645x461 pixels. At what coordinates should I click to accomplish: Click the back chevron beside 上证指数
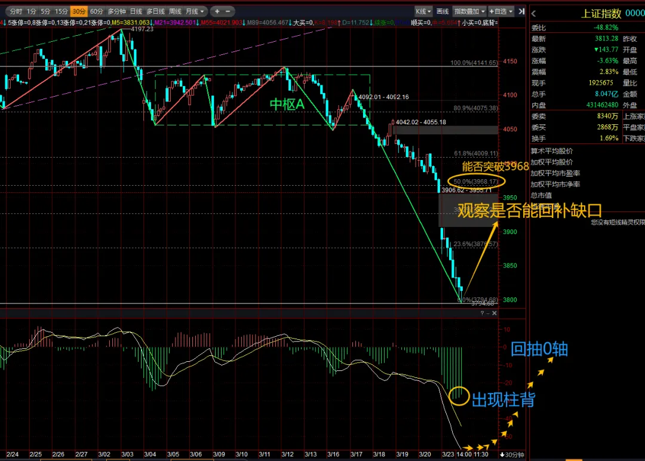point(534,14)
